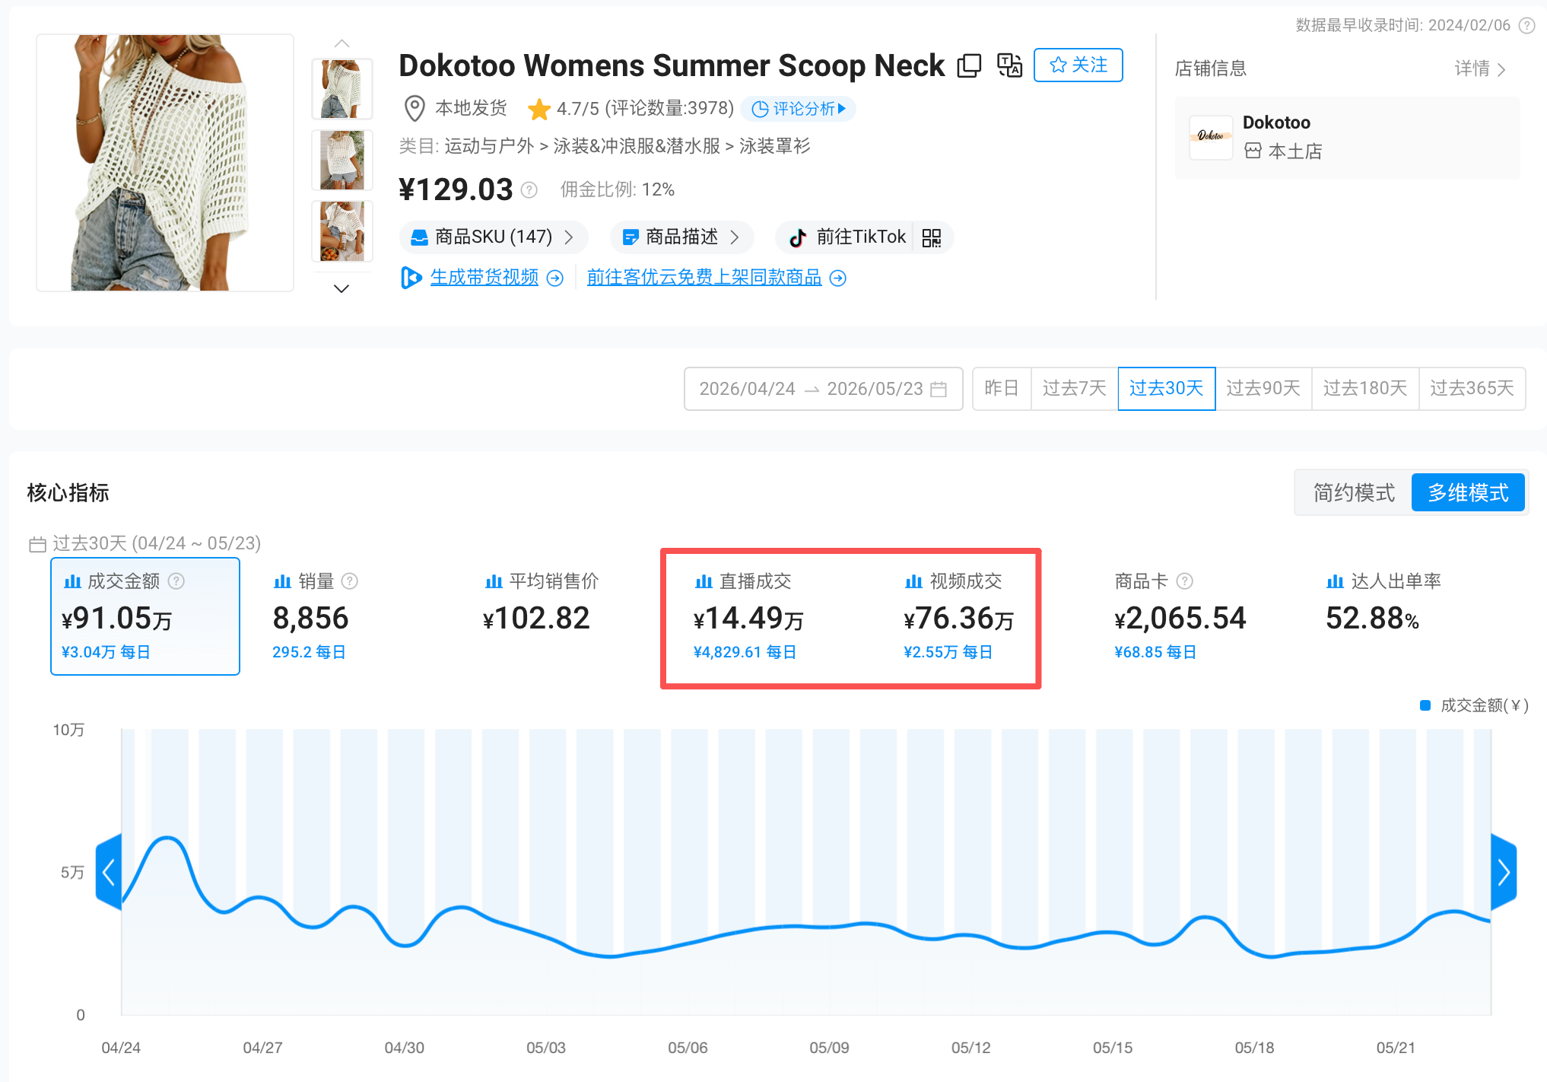This screenshot has height=1082, width=1547.
Task: Select the 过去180天 time range
Action: (1365, 389)
